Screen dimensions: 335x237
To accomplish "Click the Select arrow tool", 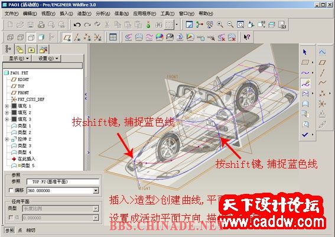I will tap(305, 52).
